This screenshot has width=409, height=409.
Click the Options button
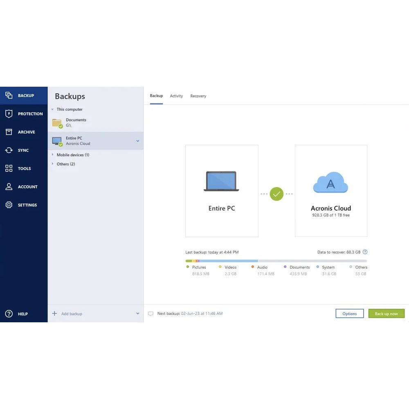350,314
